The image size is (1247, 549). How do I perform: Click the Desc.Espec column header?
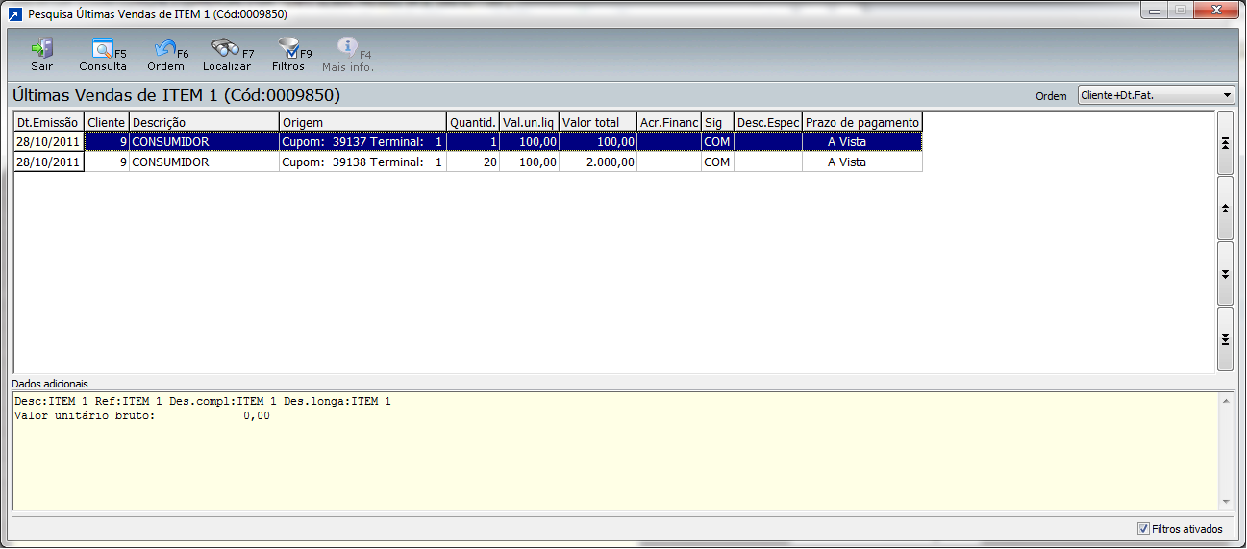(x=768, y=122)
